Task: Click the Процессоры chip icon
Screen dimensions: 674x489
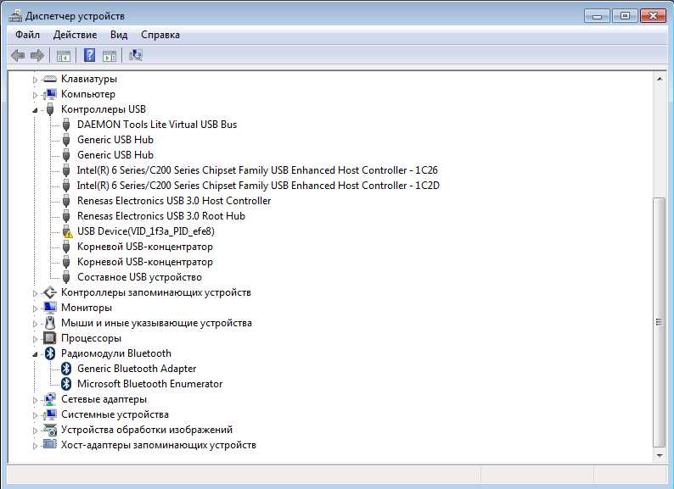Action: pyautogui.click(x=50, y=338)
